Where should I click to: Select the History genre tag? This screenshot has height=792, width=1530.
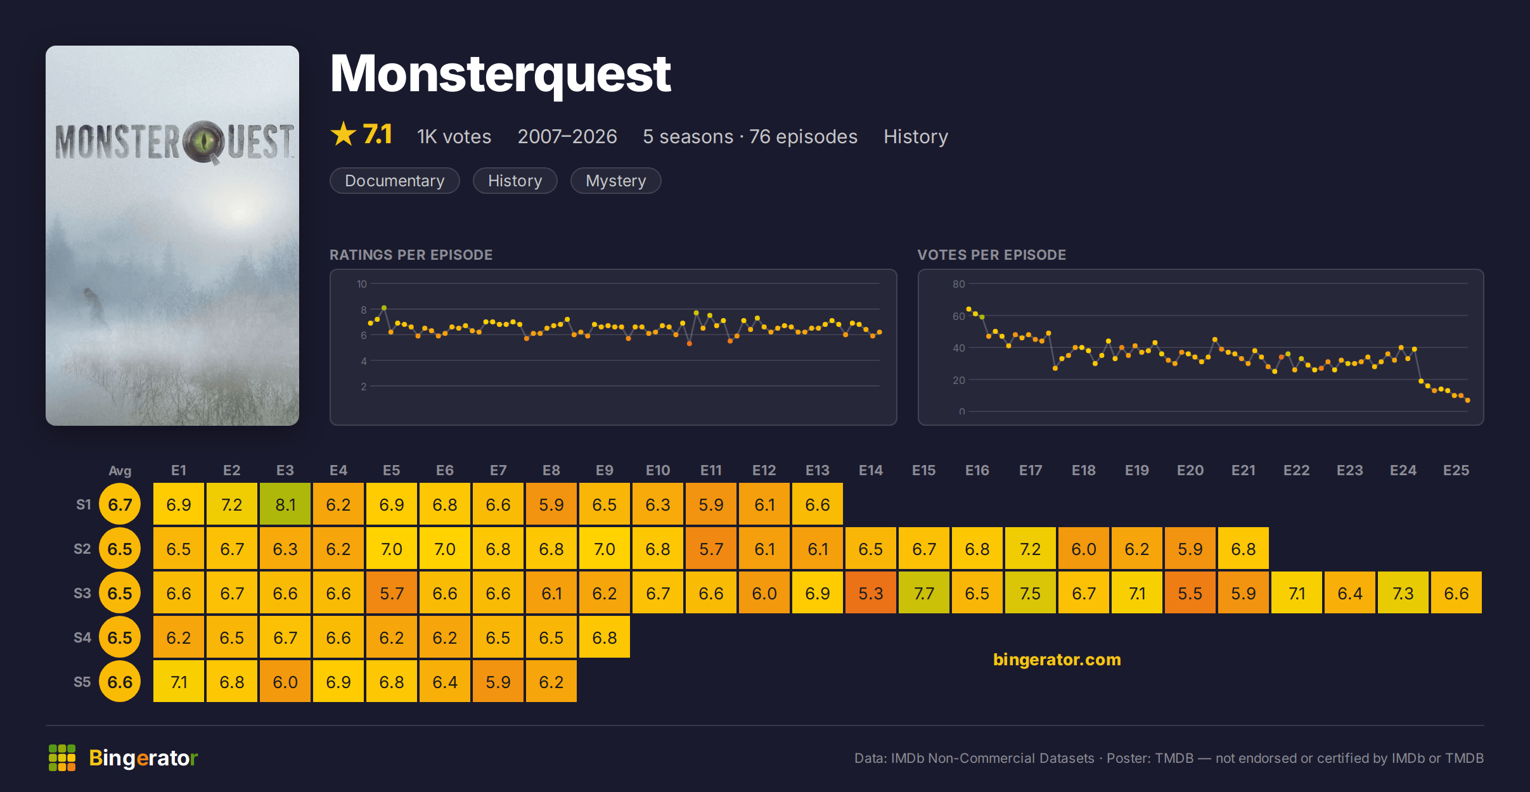coord(515,181)
